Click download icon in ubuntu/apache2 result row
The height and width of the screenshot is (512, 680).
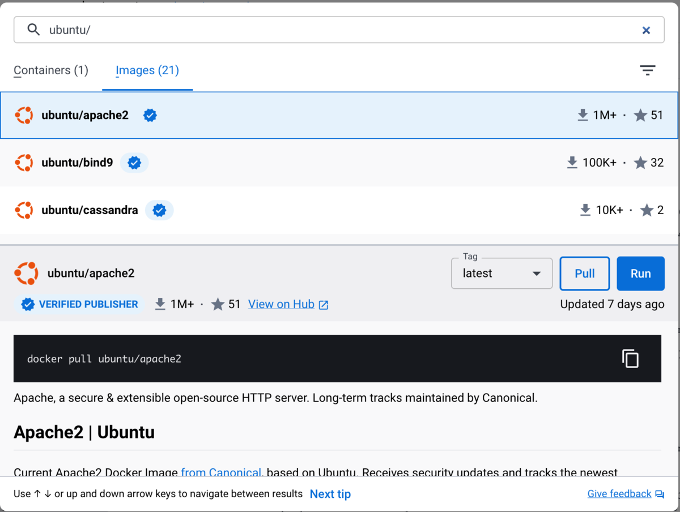(583, 116)
